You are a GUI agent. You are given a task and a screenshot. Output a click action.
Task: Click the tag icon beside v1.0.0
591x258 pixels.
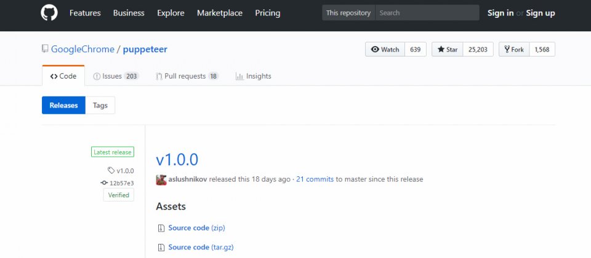[x=111, y=171]
